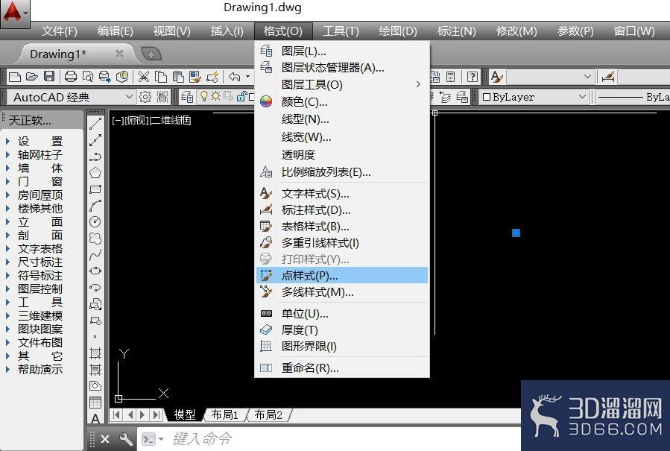This screenshot has height=451, width=670.
Task: Click the 模型 model tab
Action: click(185, 414)
